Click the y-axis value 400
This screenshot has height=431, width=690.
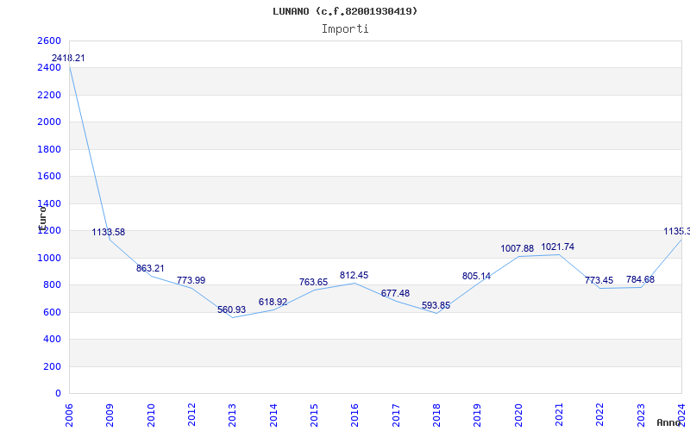click(x=52, y=339)
